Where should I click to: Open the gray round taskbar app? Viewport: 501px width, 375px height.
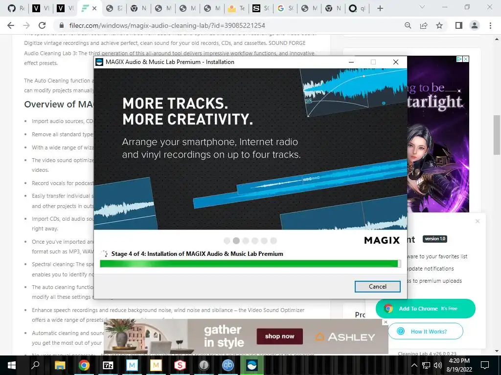pos(204,365)
